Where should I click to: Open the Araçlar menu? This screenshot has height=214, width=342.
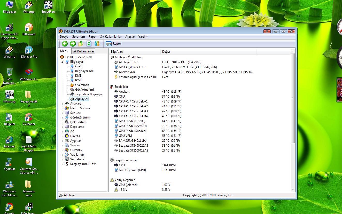click(x=130, y=37)
